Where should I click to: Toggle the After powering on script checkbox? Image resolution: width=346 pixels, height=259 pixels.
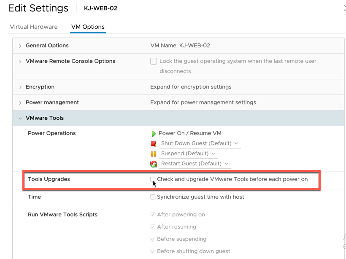click(x=153, y=214)
